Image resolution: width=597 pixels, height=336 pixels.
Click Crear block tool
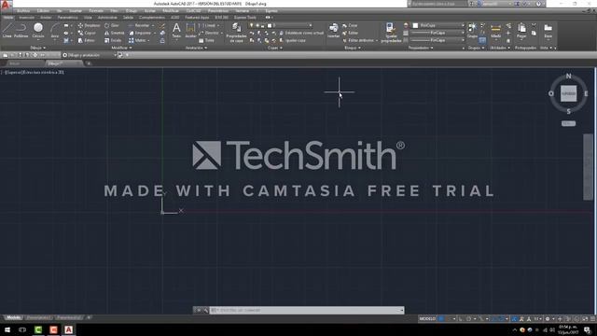[350, 25]
